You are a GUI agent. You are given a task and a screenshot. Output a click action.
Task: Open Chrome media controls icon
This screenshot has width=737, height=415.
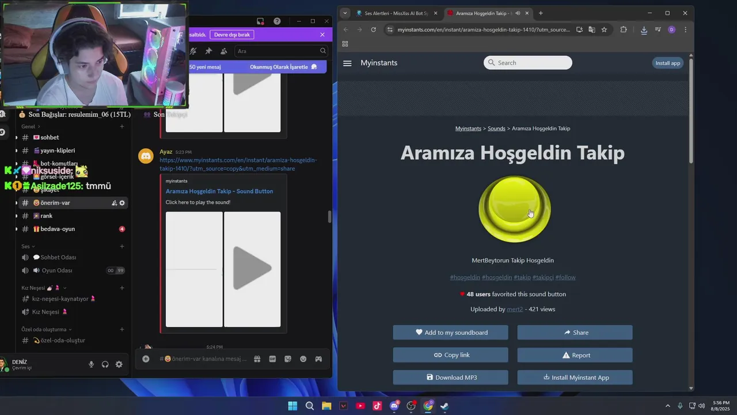click(658, 29)
